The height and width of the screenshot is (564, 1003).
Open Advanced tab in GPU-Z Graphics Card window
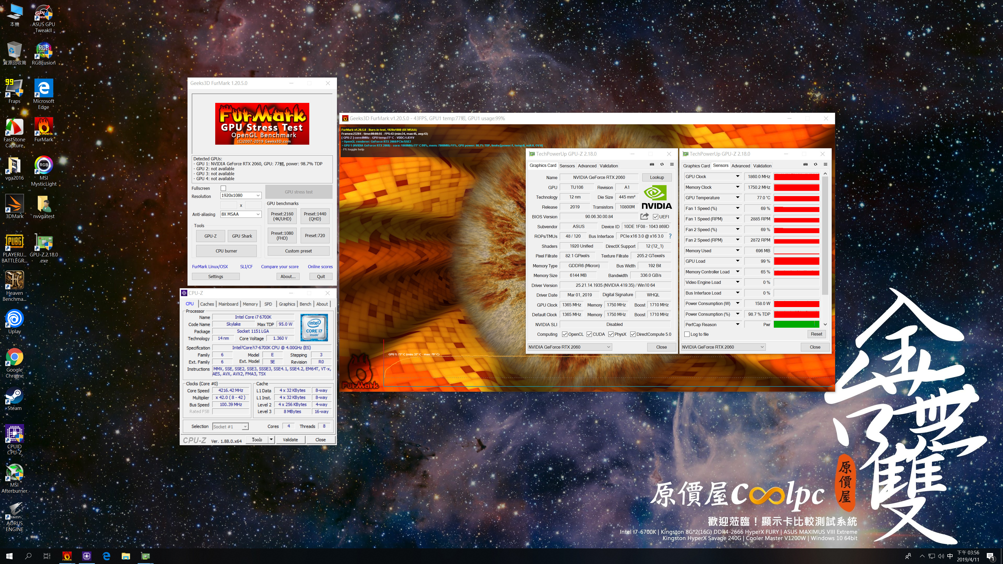pyautogui.click(x=587, y=166)
